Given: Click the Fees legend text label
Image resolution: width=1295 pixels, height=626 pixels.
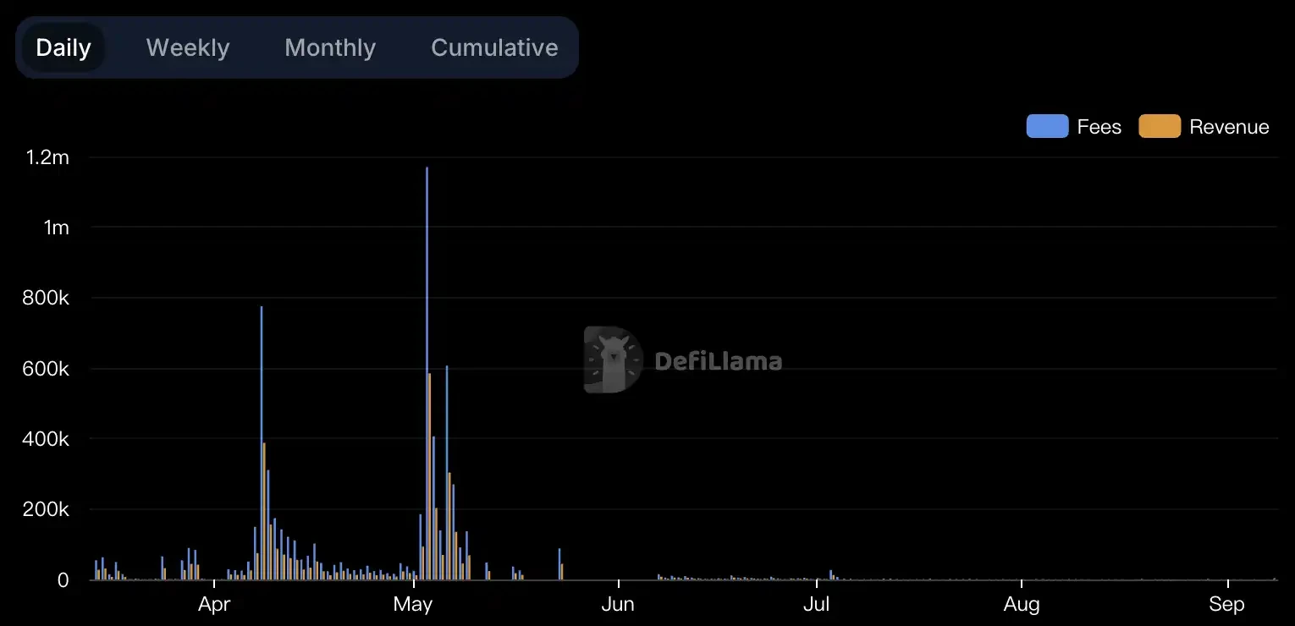Looking at the screenshot, I should pos(1099,127).
